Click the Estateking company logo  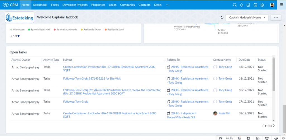pyautogui.click(x=20, y=17)
